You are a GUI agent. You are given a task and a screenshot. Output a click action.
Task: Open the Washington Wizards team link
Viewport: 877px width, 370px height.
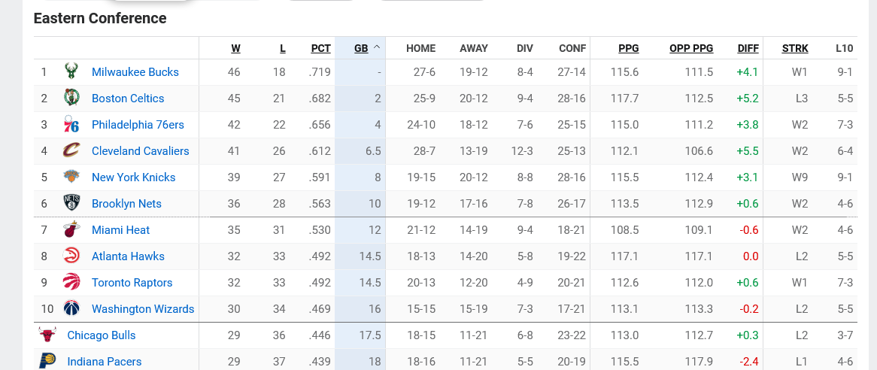[x=143, y=309]
